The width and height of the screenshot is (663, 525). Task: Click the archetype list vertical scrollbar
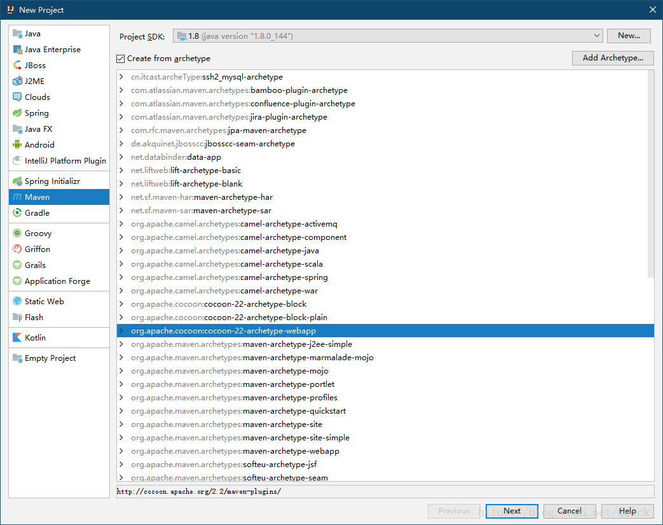(x=651, y=174)
